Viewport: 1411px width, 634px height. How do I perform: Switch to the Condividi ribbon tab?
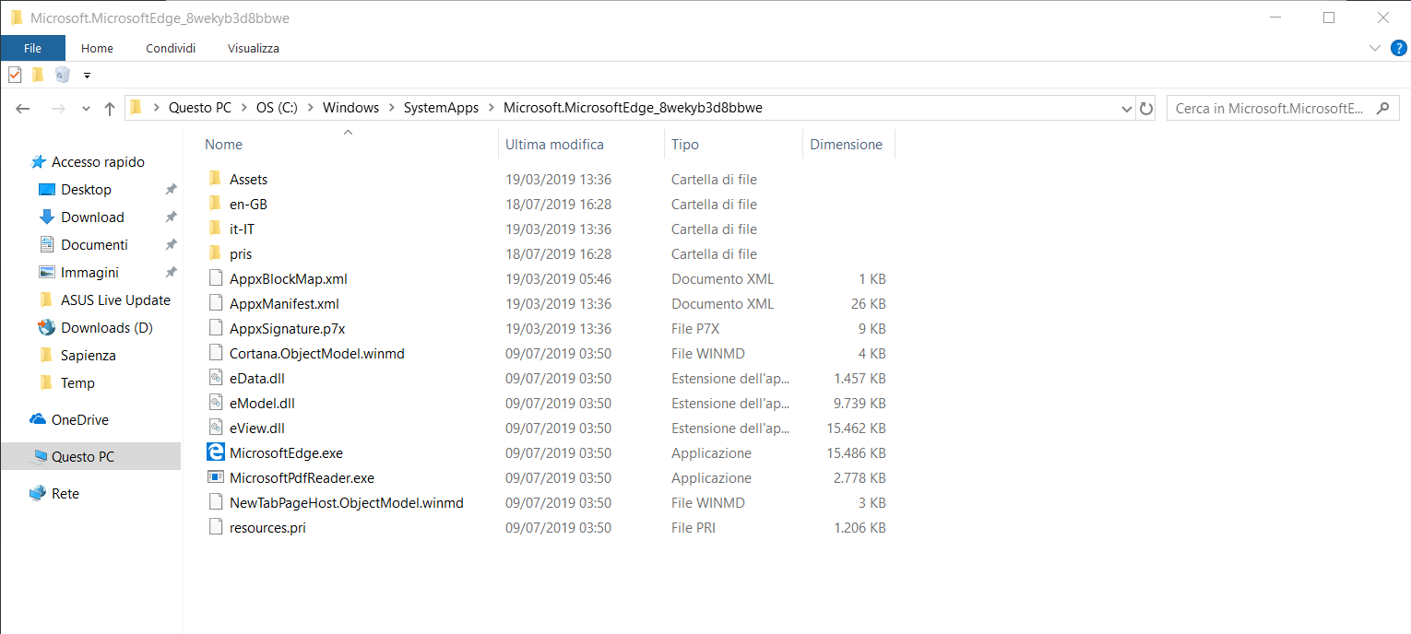pos(171,48)
